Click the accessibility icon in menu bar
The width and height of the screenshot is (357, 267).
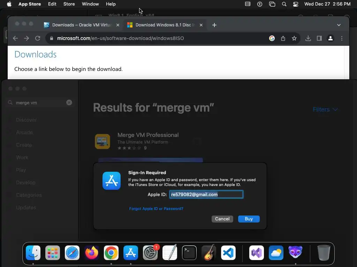[x=259, y=4]
